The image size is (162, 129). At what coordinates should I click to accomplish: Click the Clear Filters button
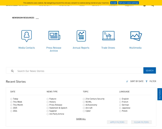141,122
